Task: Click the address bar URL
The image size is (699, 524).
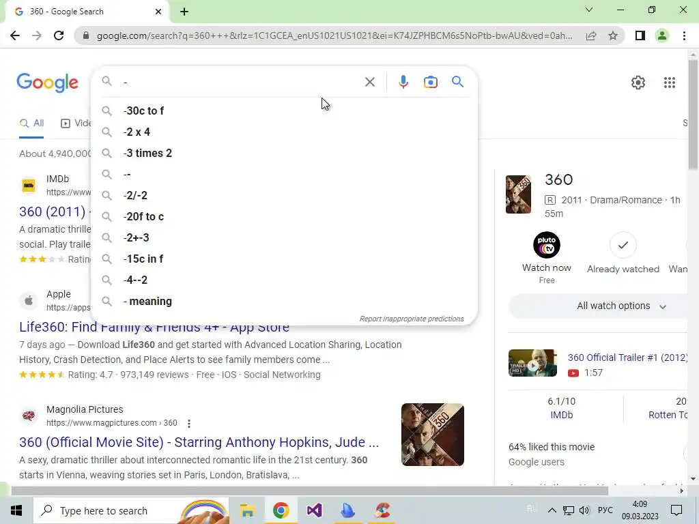Action: (334, 35)
